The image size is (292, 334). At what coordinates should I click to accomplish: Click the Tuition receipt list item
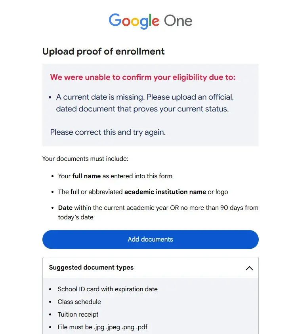pyautogui.click(x=78, y=314)
